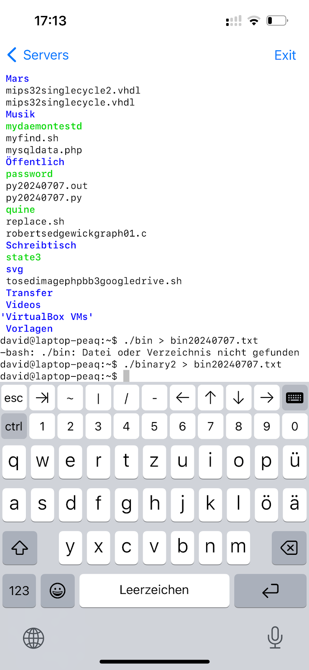Toggle the shift key
309x670 pixels.
click(x=20, y=548)
